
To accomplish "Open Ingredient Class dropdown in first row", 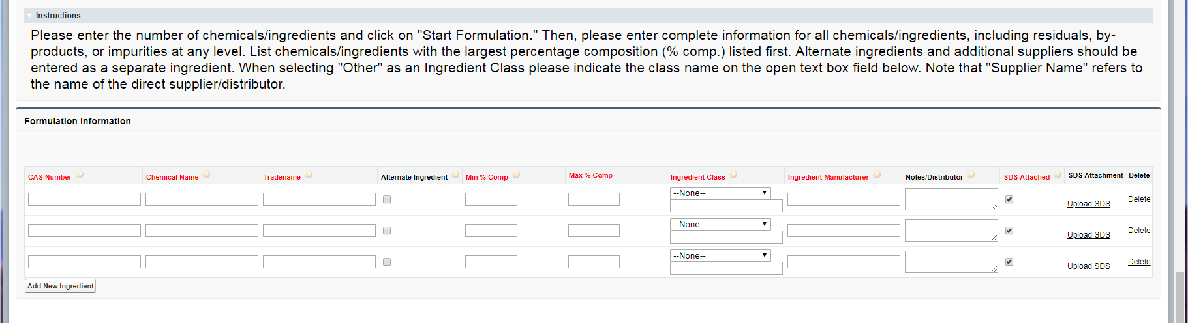I will click(x=720, y=193).
